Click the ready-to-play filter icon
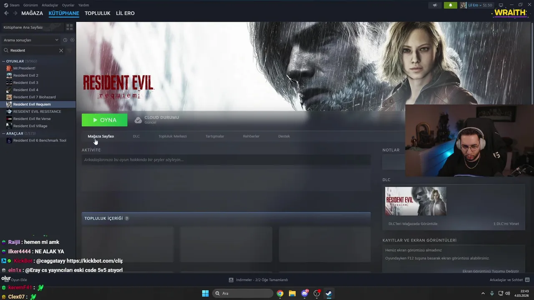The image size is (534, 300). tap(72, 40)
